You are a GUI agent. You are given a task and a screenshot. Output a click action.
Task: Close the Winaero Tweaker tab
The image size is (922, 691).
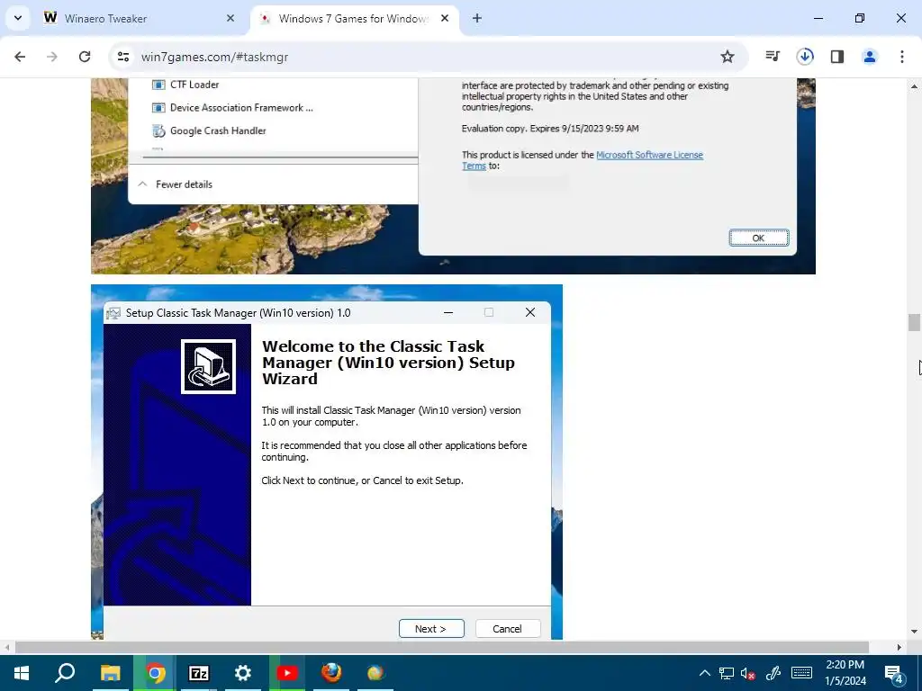pyautogui.click(x=230, y=18)
